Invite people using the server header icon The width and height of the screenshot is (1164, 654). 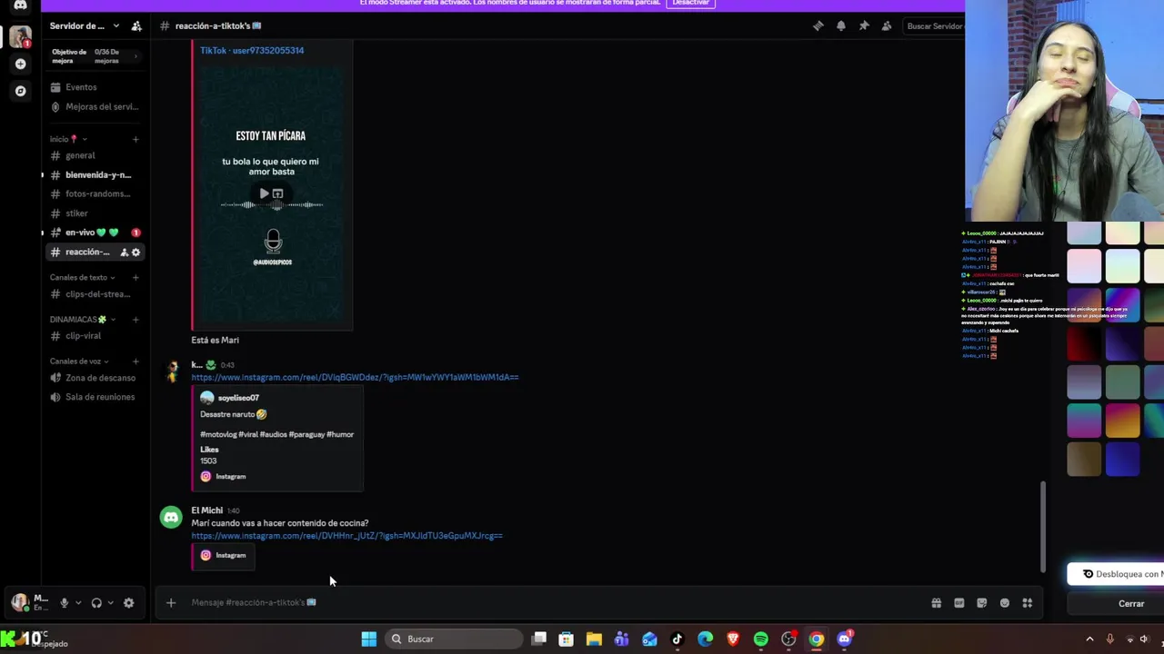[136, 26]
